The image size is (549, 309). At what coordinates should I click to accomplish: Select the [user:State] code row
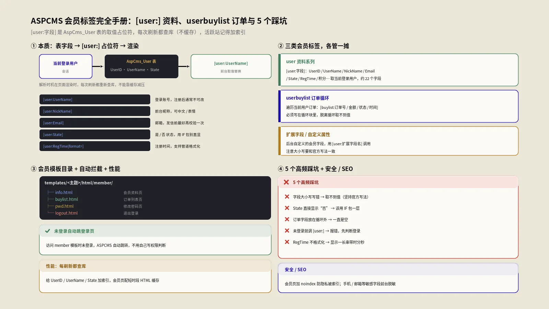pos(95,135)
